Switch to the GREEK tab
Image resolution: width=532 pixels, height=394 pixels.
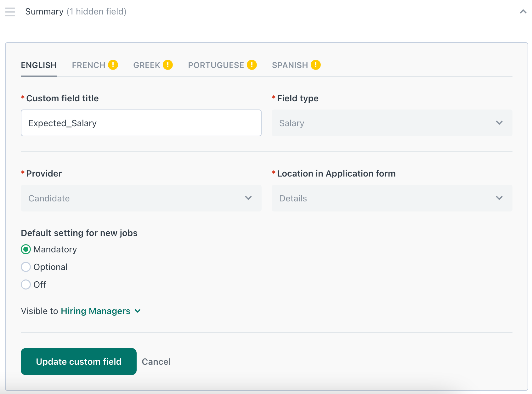[147, 65]
